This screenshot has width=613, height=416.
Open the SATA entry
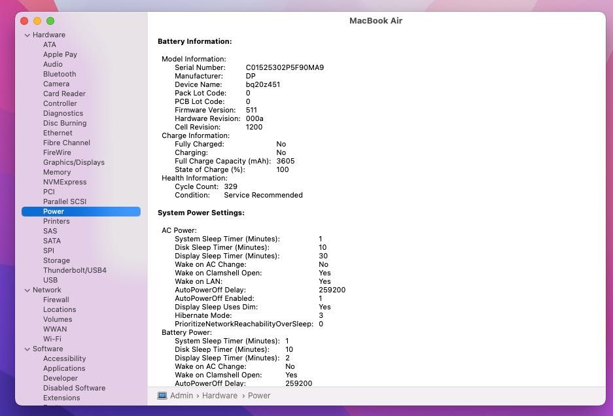point(52,241)
